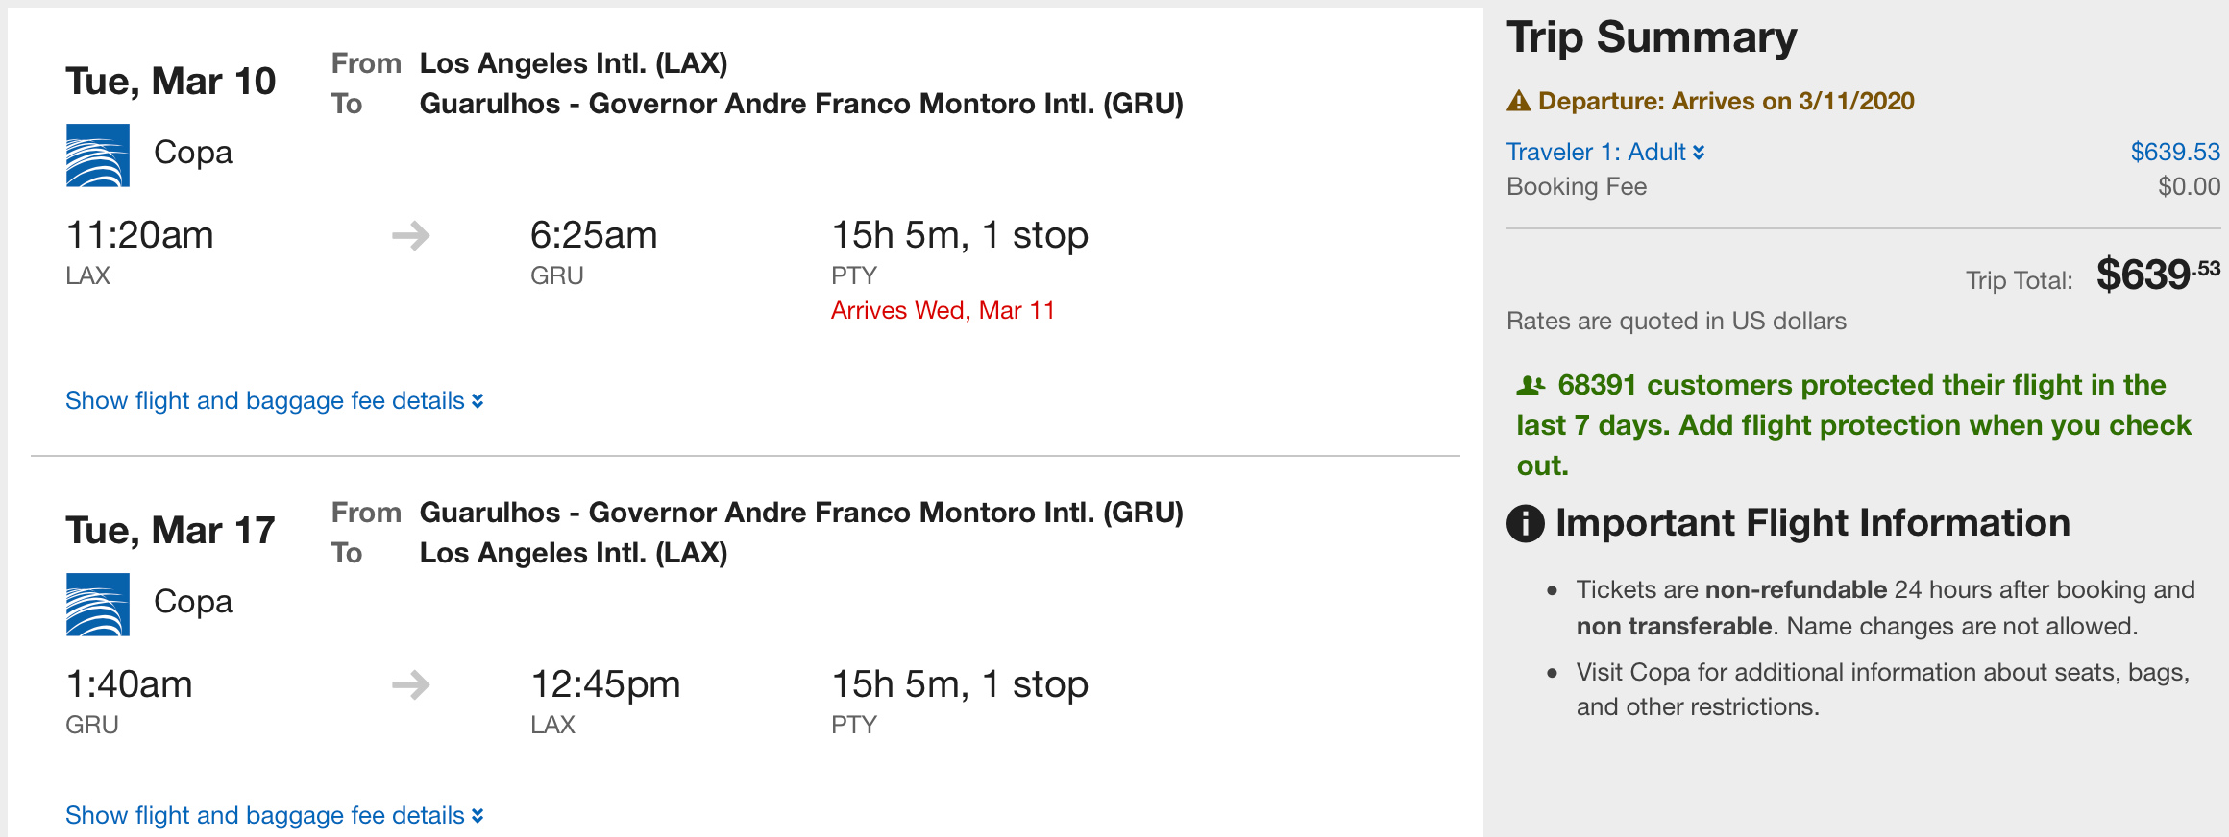Click the 12:45pm LAX arrival time
The height and width of the screenshot is (837, 2229).
(605, 685)
